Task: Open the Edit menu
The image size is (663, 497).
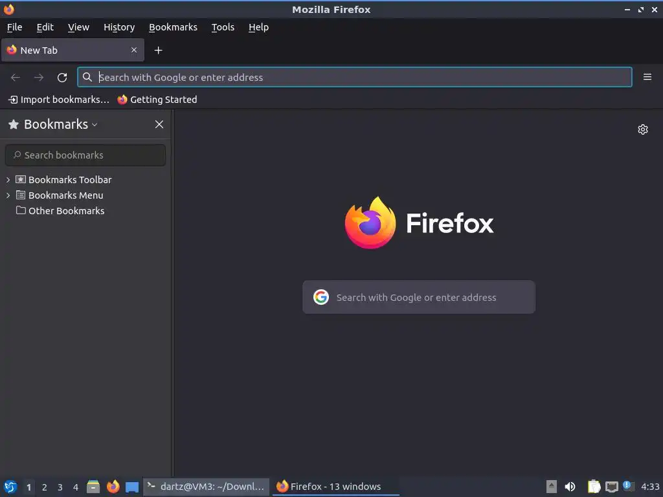Action: (x=45, y=27)
